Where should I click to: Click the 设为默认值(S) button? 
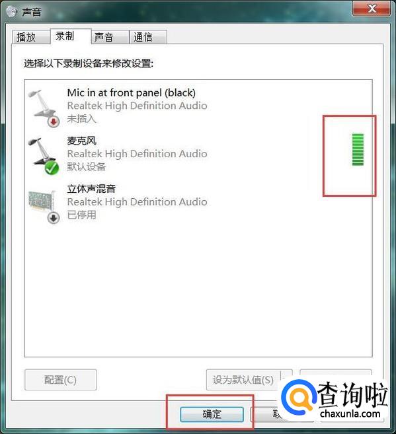pos(243,380)
